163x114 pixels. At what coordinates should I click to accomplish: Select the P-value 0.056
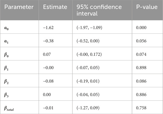point(141,41)
